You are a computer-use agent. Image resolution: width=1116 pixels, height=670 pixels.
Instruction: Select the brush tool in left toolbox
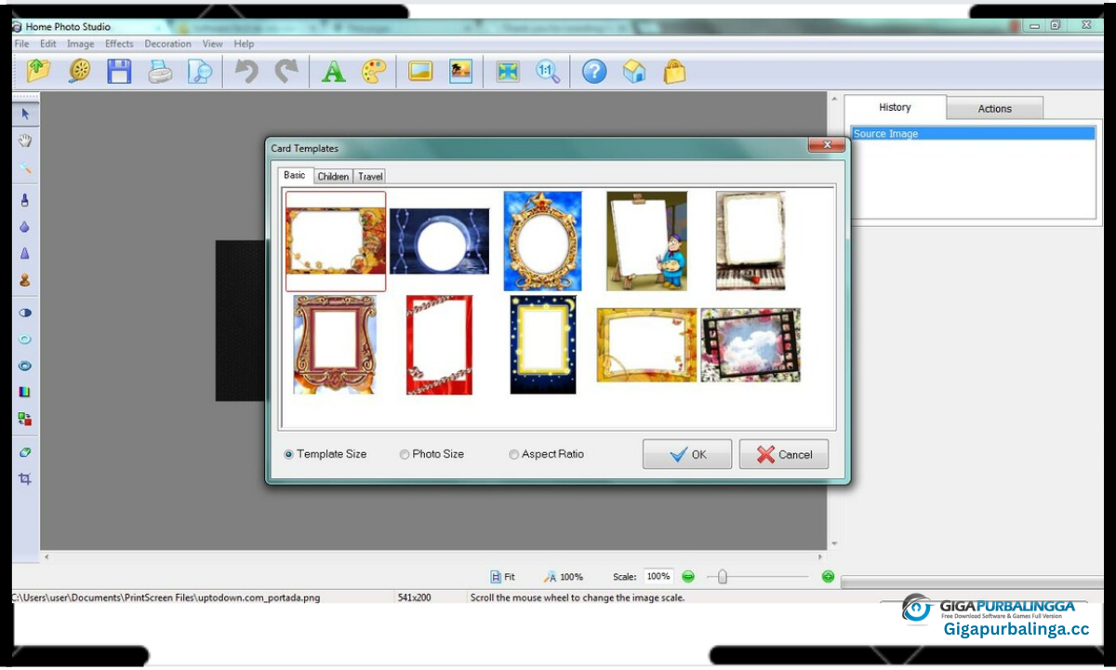pyautogui.click(x=25, y=199)
